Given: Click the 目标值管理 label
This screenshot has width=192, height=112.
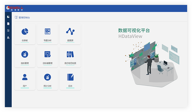Looking at the screenshot, I should (48, 63).
